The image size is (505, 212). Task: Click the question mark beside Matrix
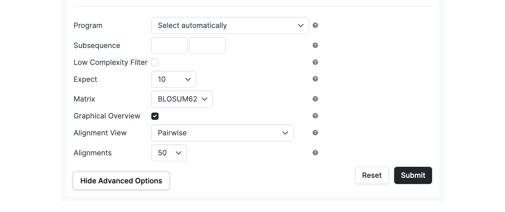point(315,99)
